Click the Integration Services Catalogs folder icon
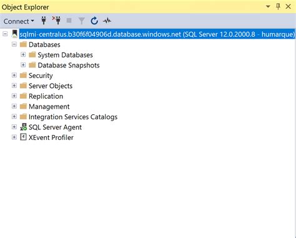Image resolution: width=296 pixels, height=238 pixels. click(x=23, y=117)
